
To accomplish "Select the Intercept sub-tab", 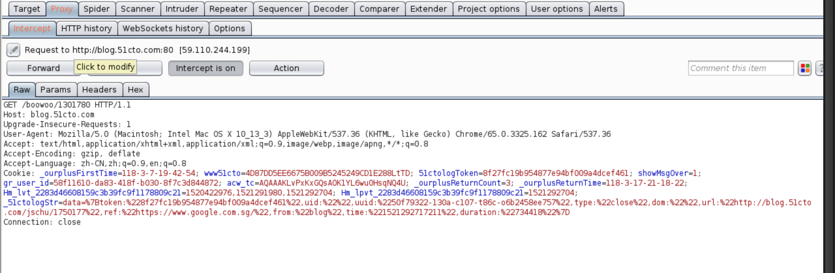I will (32, 28).
